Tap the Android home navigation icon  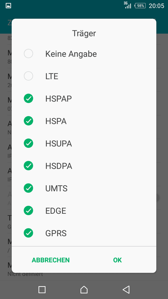(84, 290)
